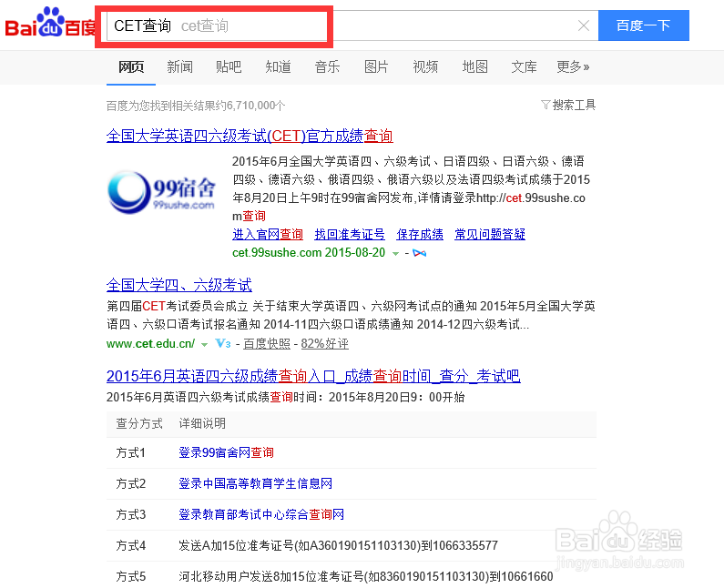Click the 保存成绩 link
Screen dimensions: 724x588
click(420, 235)
